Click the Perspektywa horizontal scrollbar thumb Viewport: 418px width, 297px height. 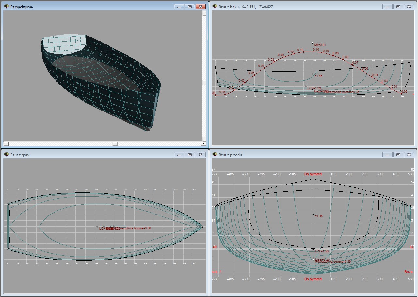(115, 144)
